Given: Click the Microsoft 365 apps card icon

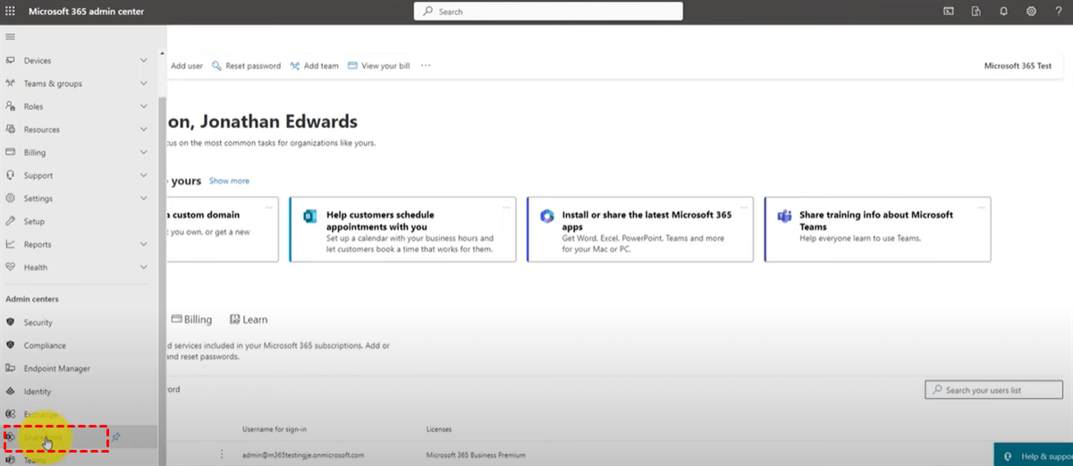Looking at the screenshot, I should 547,216.
